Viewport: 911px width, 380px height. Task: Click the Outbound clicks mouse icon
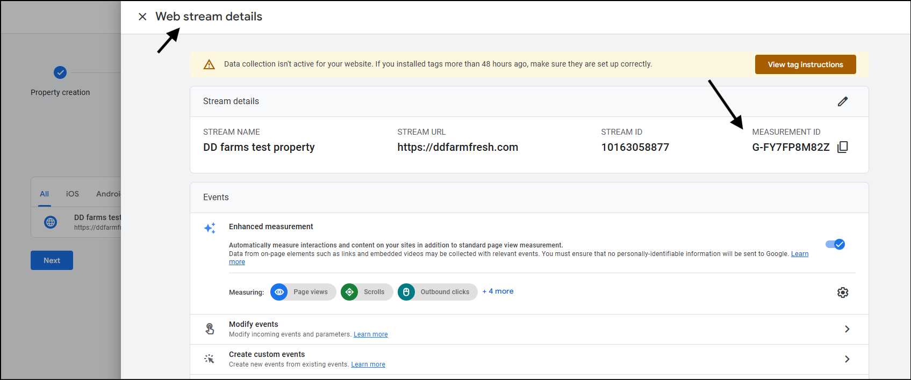pyautogui.click(x=406, y=292)
